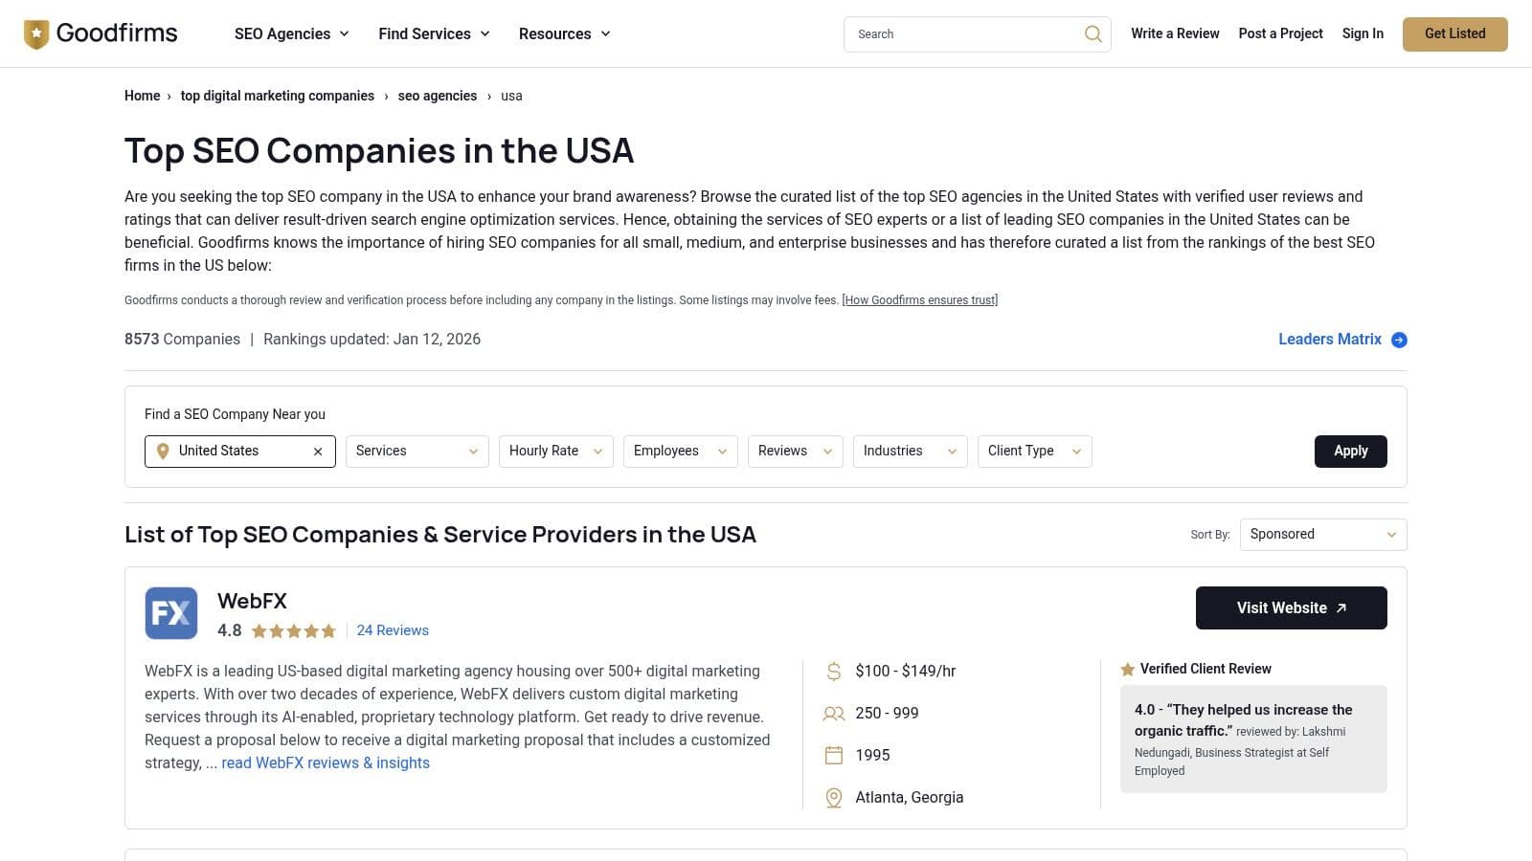The width and height of the screenshot is (1532, 861).
Task: Click the Goodfirms shield logo
Action: (x=36, y=34)
